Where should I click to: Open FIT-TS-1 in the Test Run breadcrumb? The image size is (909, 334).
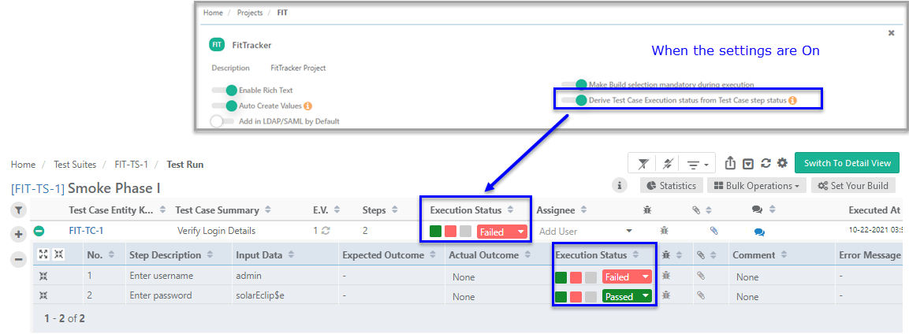(x=131, y=165)
